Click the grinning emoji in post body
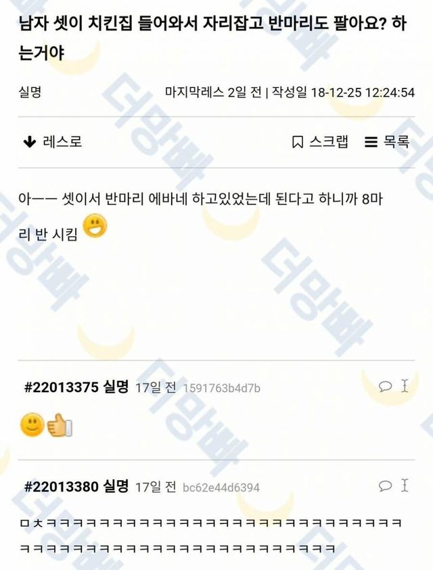Image resolution: width=433 pixels, height=570 pixels. tap(95, 226)
